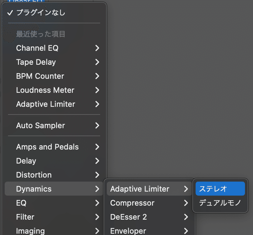Expand the Loudness Meter submenu chevron
Viewport: 253px width, 235px height.
coord(97,90)
